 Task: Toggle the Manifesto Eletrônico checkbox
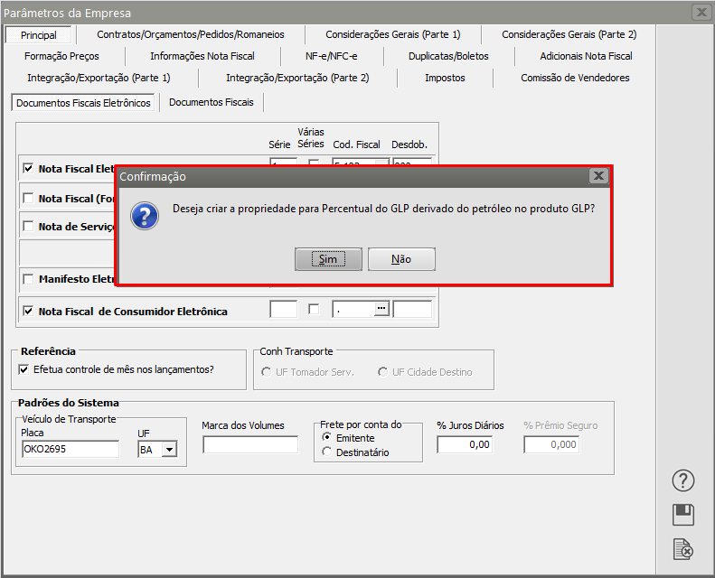[28, 279]
